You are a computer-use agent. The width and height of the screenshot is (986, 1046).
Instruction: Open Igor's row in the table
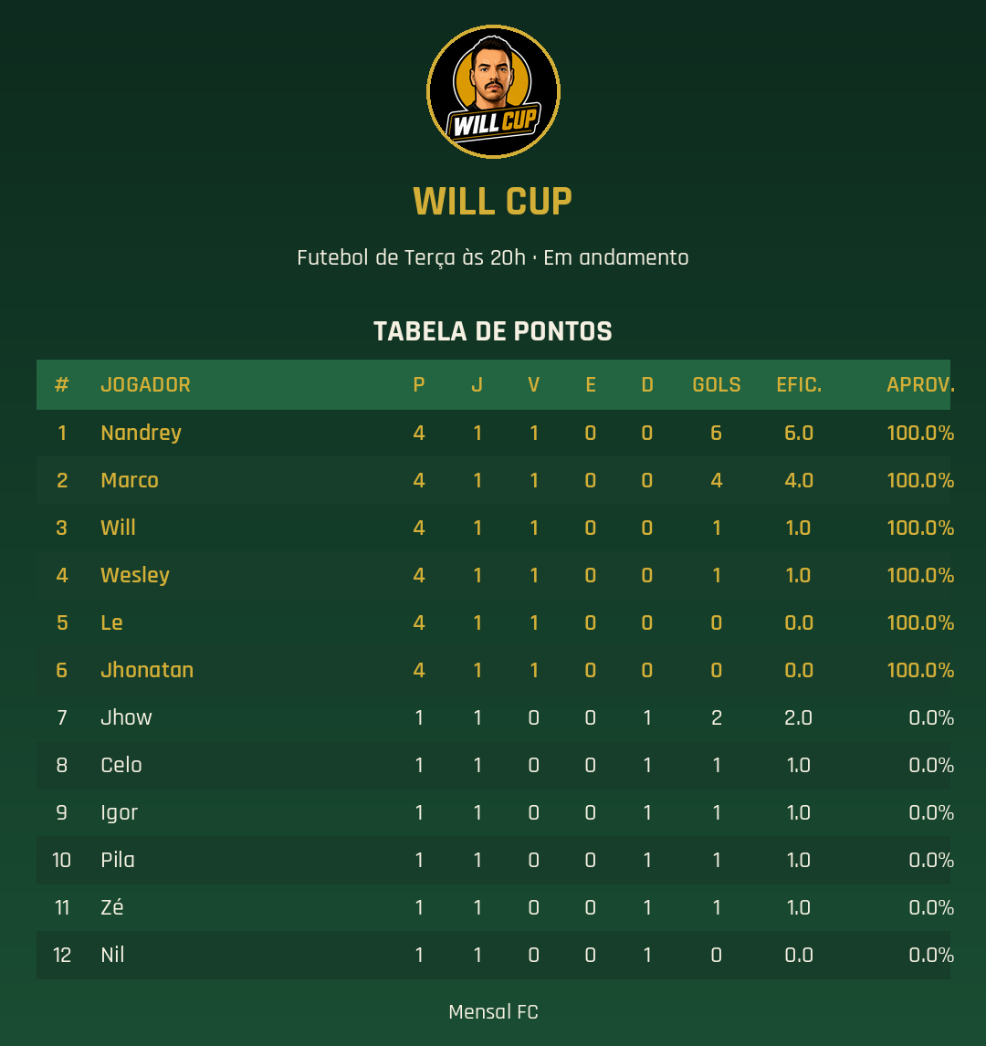click(493, 812)
